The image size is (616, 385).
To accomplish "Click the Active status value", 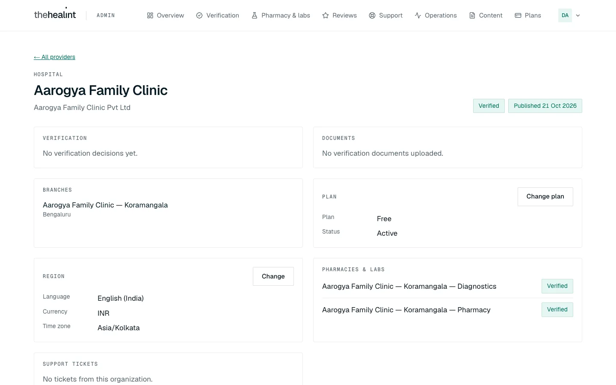I will [387, 233].
